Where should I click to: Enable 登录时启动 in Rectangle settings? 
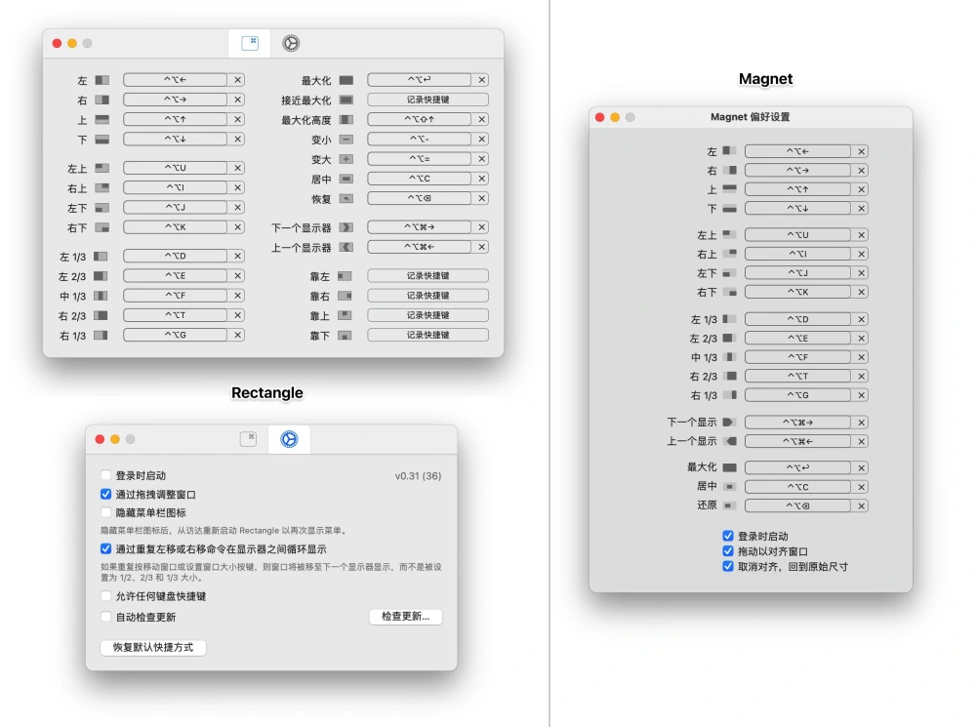(105, 475)
